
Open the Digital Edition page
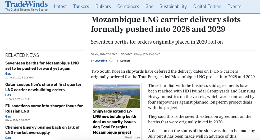point(207,6)
